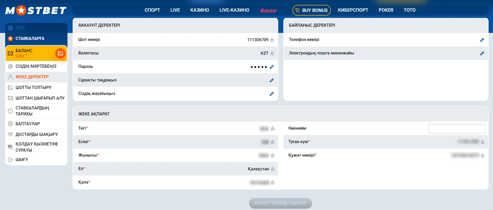Edit the Сұрақты таңдаңыз security question
Screen dimensions: 493x210
(272, 80)
